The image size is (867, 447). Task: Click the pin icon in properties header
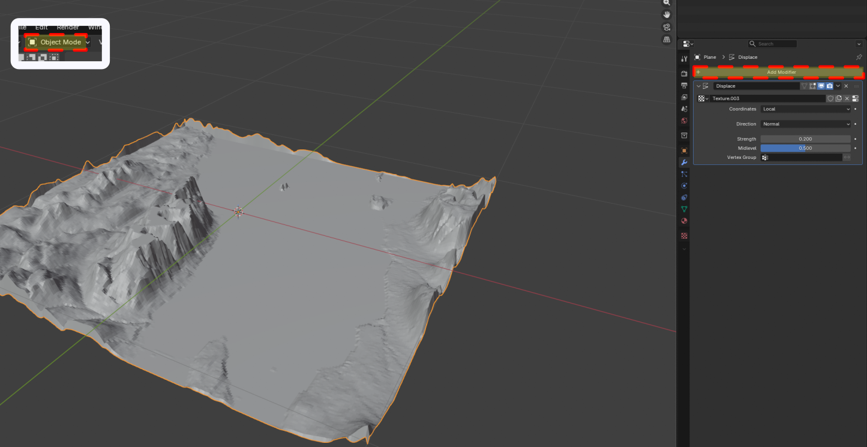(x=859, y=57)
